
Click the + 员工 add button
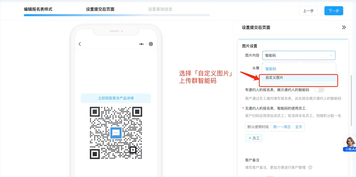[254, 138]
